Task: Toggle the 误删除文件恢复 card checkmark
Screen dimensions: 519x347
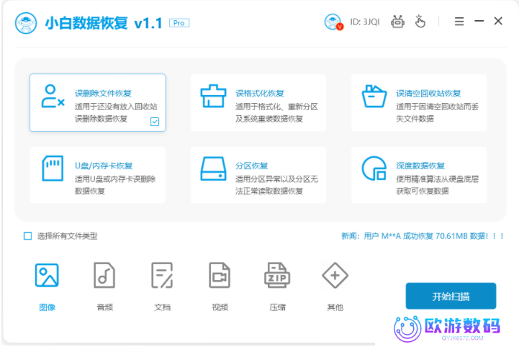Action: point(155,122)
